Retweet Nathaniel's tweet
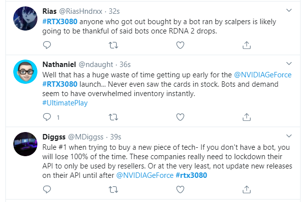This screenshot has width=305, height=202. 113,117
